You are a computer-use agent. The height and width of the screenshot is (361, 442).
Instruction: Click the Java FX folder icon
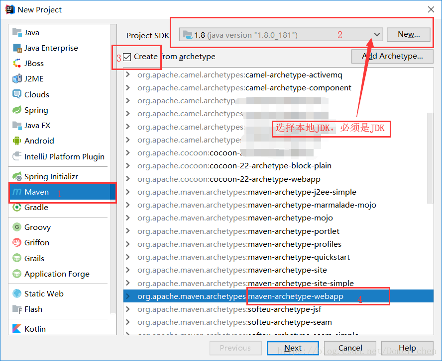17,125
